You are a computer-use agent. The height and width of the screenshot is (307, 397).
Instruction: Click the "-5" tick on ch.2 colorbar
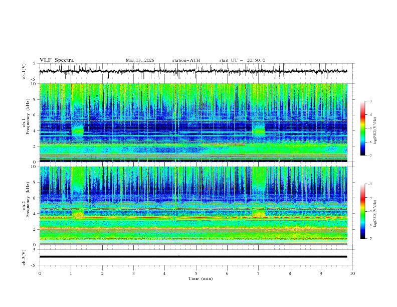369,211
